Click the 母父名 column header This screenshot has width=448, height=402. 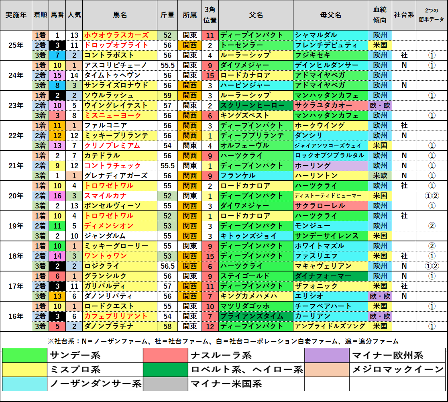pos(330,15)
